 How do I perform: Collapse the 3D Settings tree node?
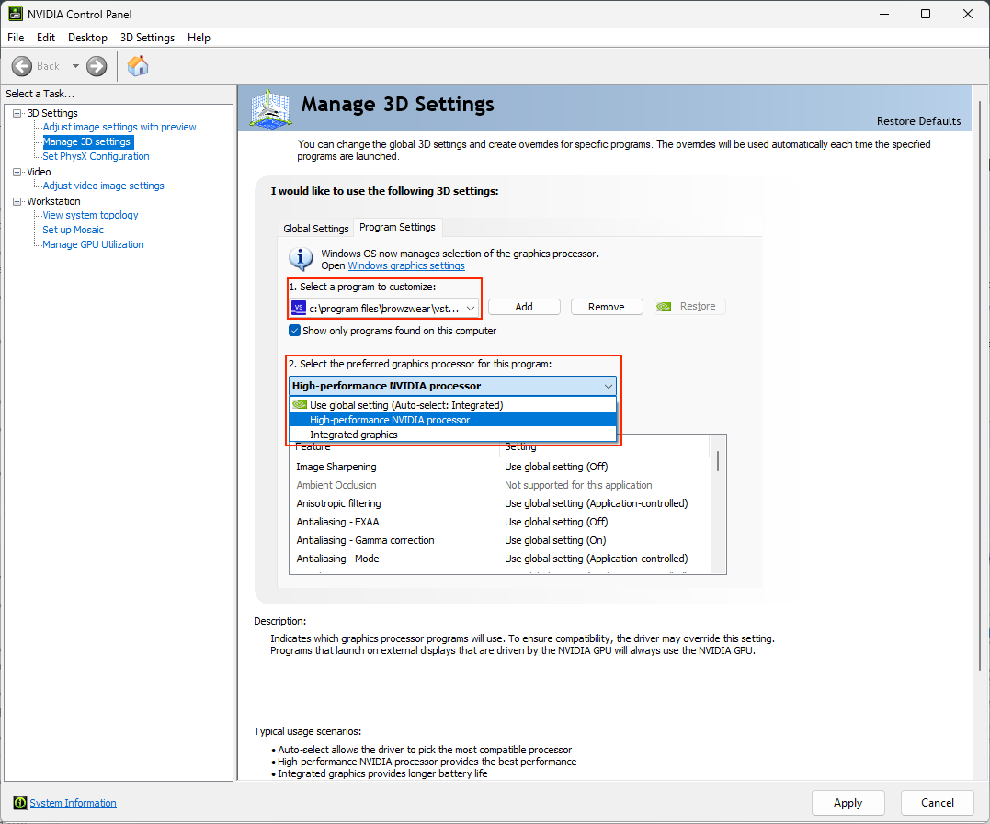tap(17, 113)
